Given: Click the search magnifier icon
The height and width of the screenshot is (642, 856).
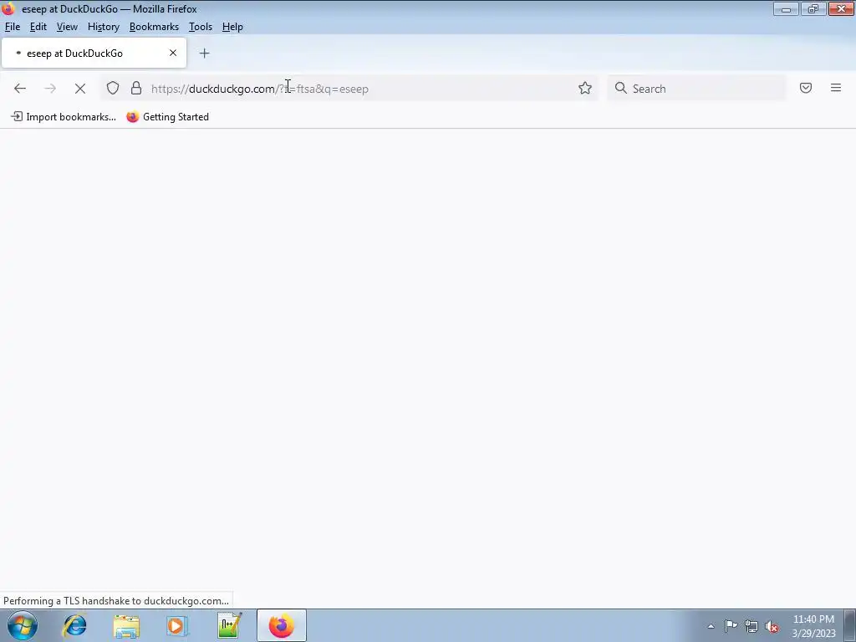Looking at the screenshot, I should (x=621, y=88).
